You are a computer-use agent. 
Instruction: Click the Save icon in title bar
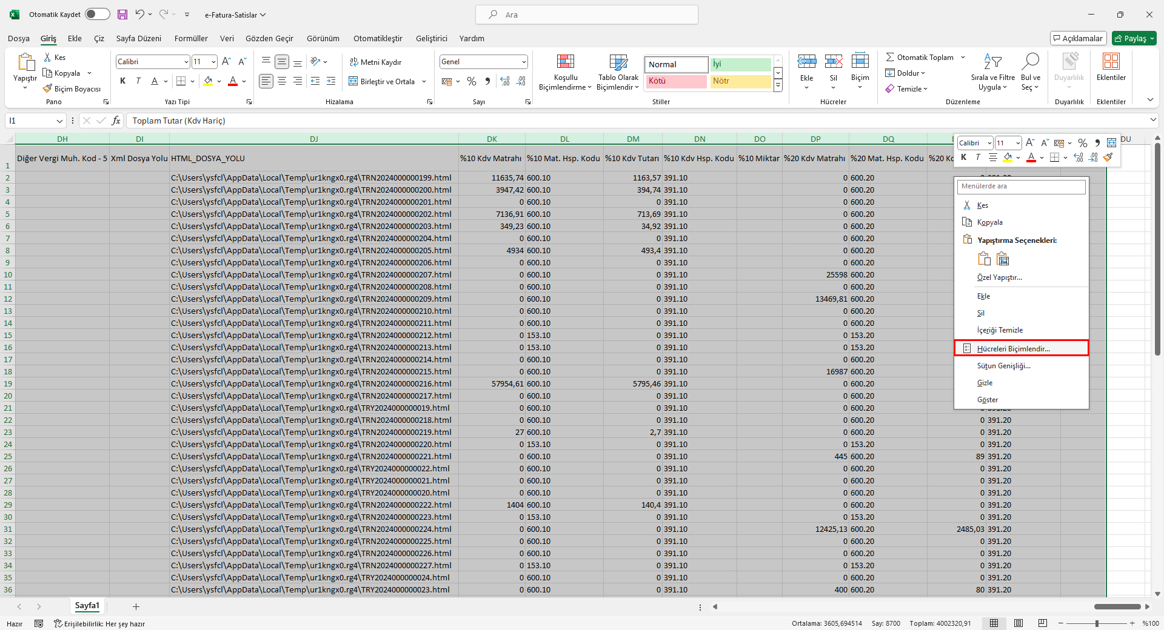(122, 15)
